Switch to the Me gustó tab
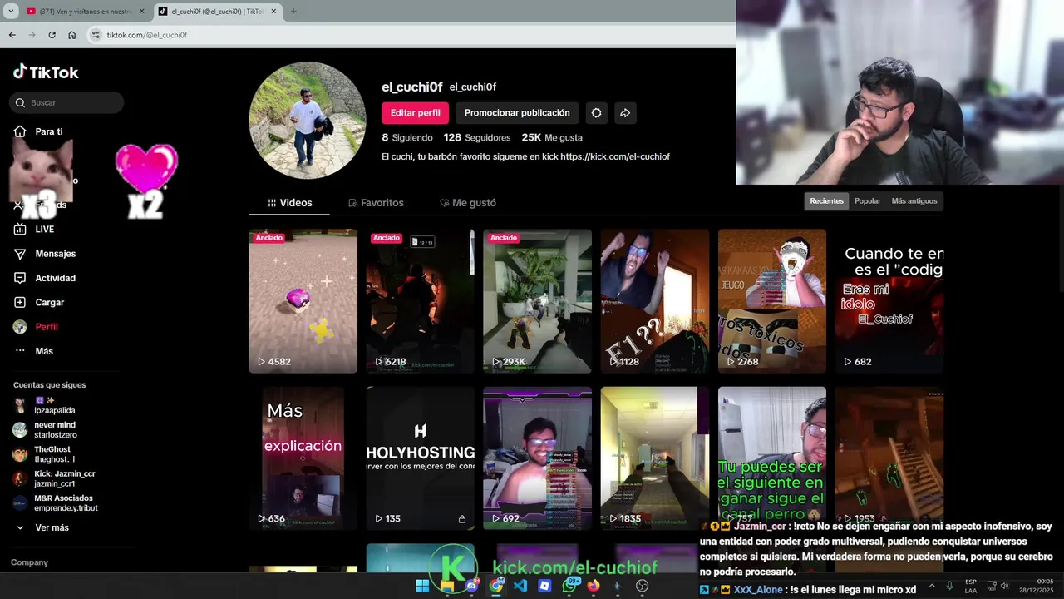This screenshot has height=599, width=1064. coord(468,203)
